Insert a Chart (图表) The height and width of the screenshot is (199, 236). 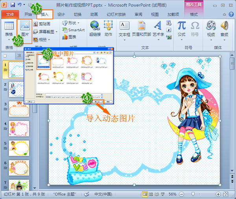[x=69, y=37]
